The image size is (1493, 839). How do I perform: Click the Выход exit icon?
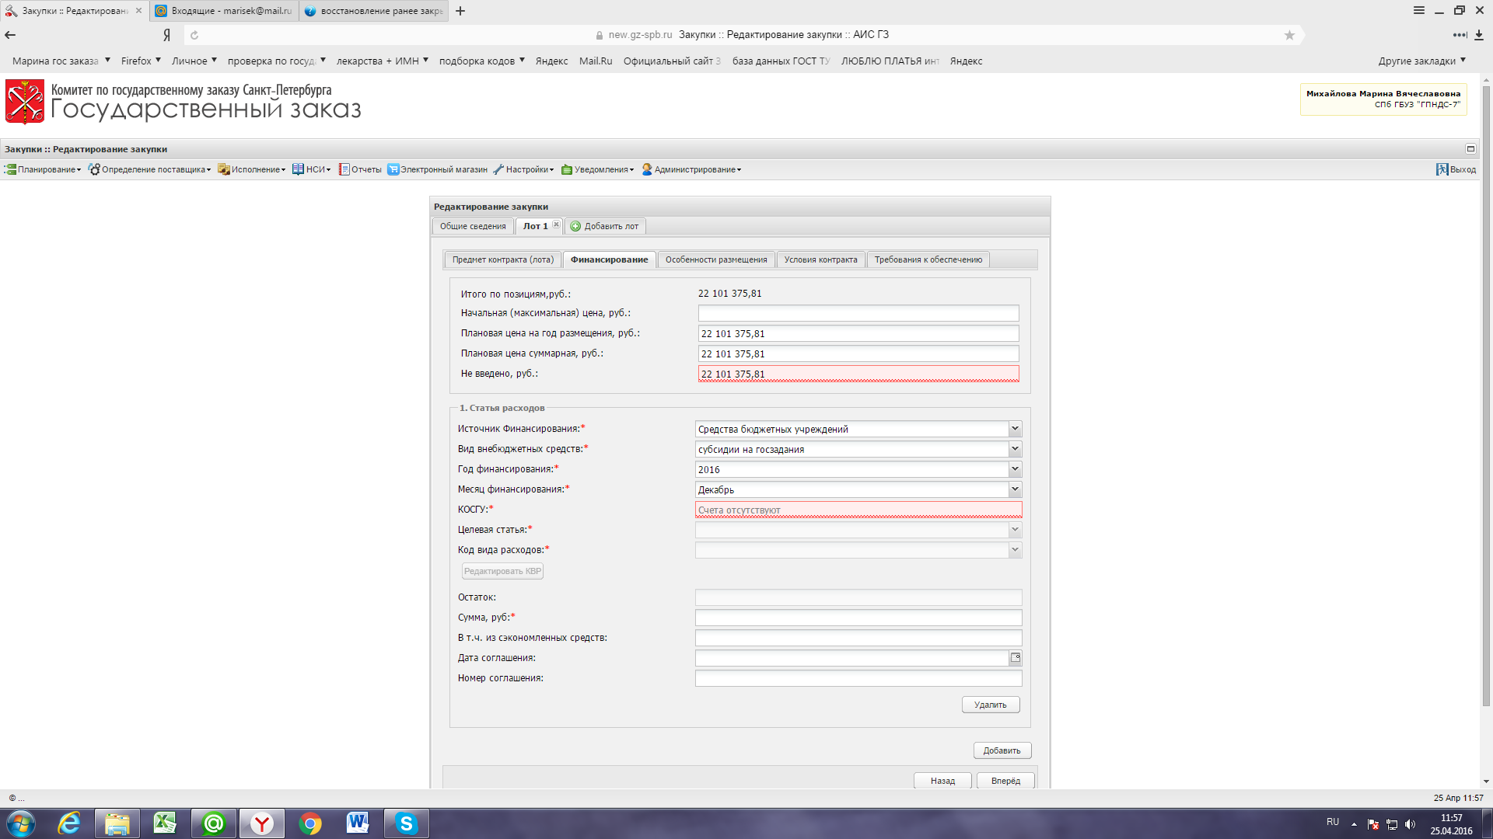(x=1442, y=169)
